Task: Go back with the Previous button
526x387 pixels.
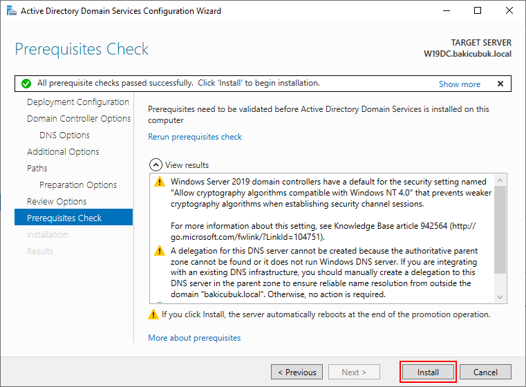Action: (297, 372)
